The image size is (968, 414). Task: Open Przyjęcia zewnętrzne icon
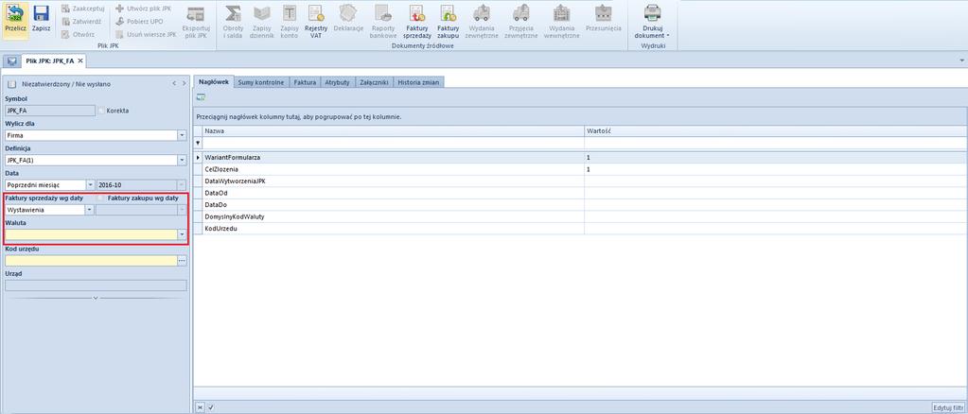(x=521, y=14)
